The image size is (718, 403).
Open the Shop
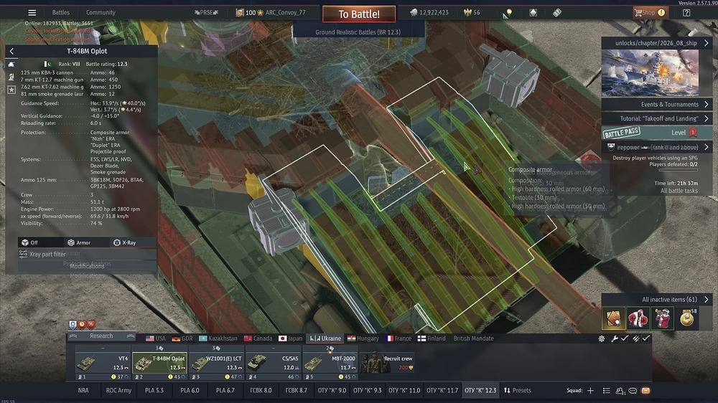pos(649,13)
